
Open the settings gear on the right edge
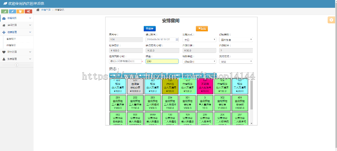point(331,20)
